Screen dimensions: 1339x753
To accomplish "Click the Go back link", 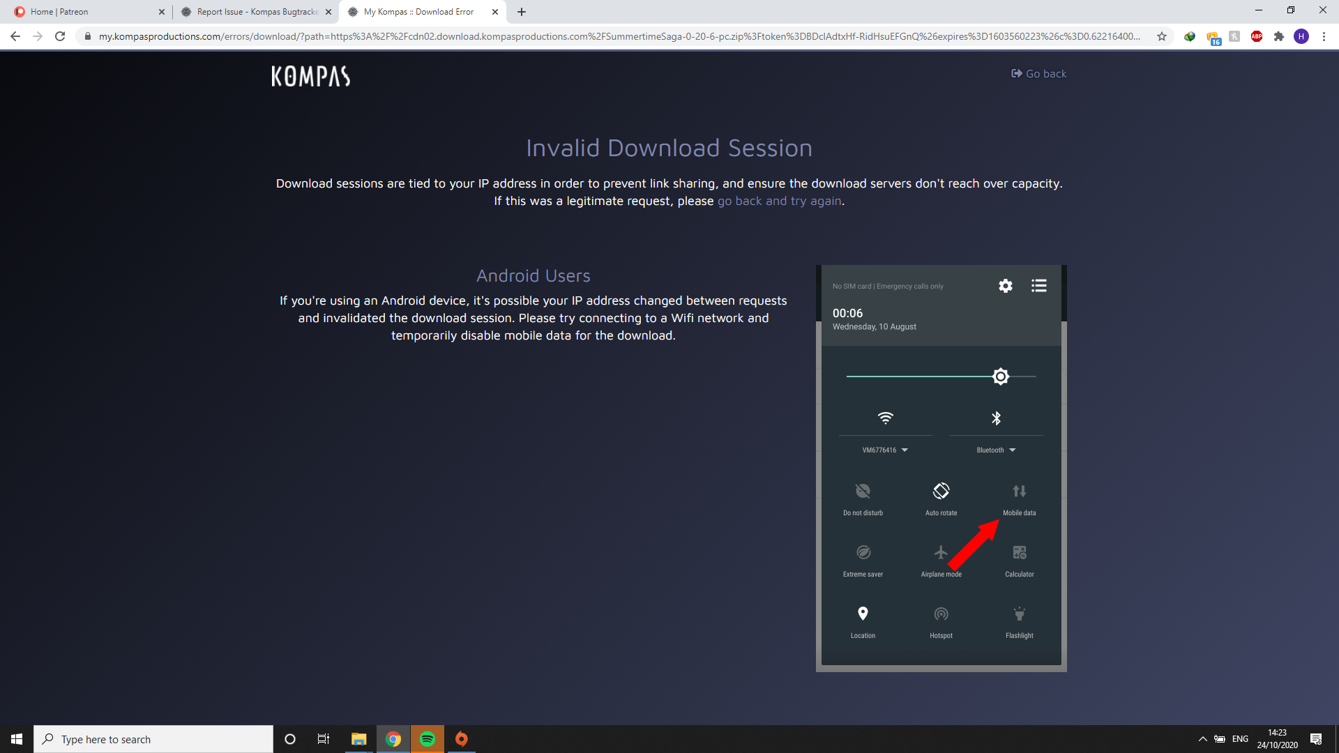I will click(x=1038, y=74).
